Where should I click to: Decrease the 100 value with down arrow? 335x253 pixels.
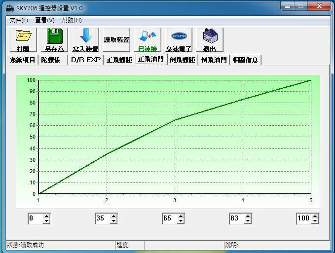pos(315,221)
